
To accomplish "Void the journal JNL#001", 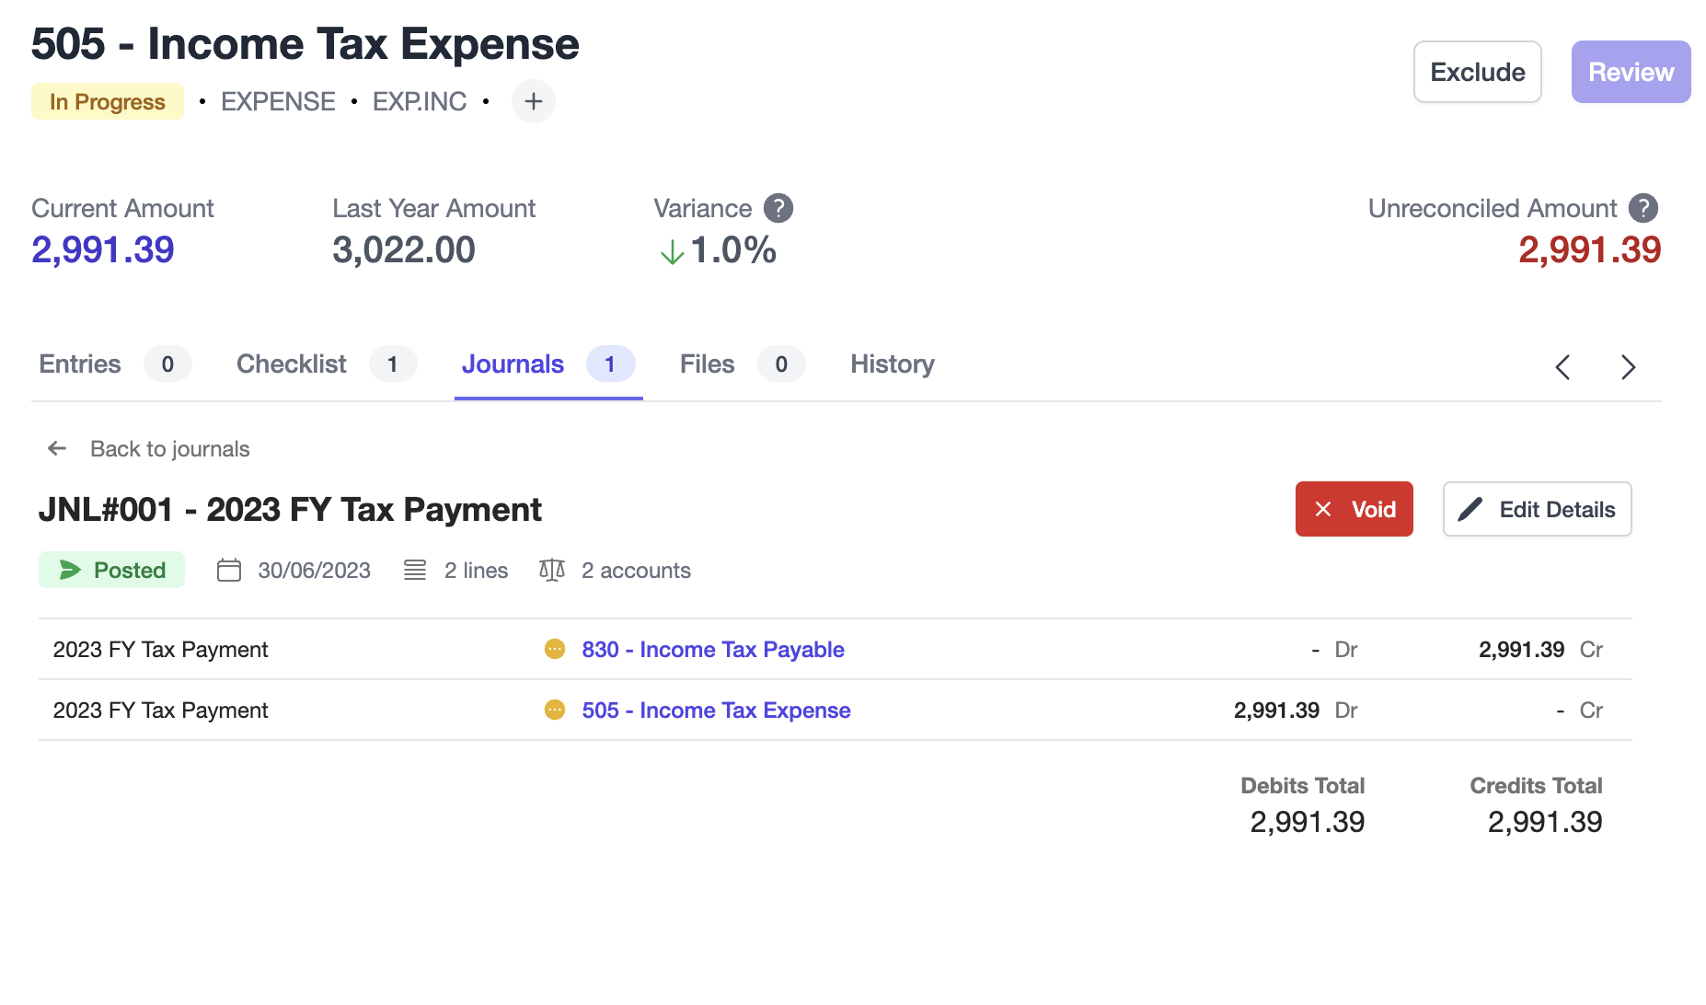I will pos(1354,509).
